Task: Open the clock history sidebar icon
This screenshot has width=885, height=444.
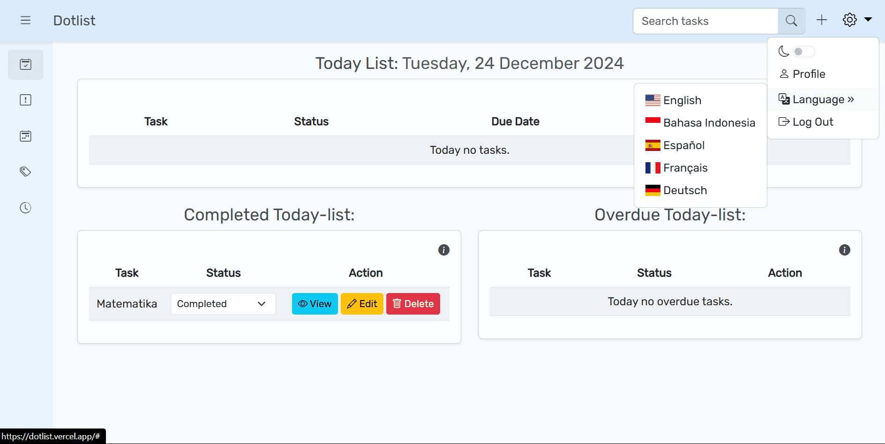Action: tap(25, 208)
